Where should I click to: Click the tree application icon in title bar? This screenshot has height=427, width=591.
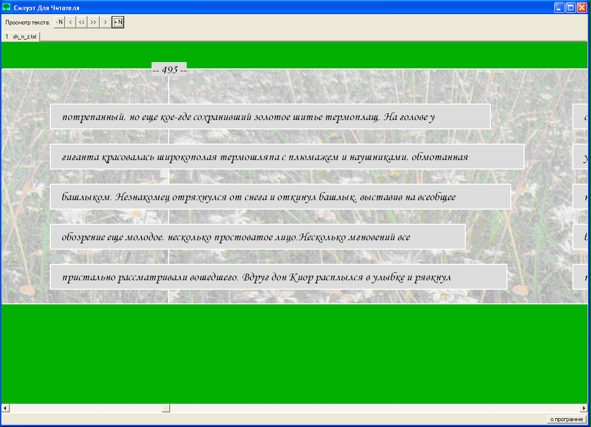[7, 8]
